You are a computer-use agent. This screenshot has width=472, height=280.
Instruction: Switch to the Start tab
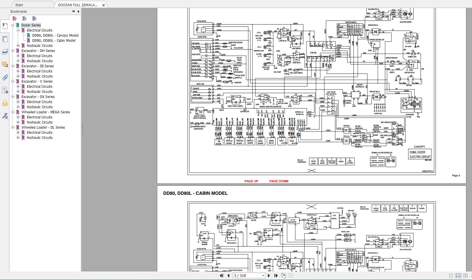click(19, 5)
